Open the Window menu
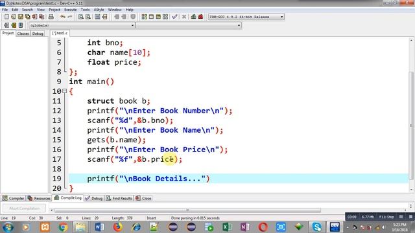 [x=115, y=10]
